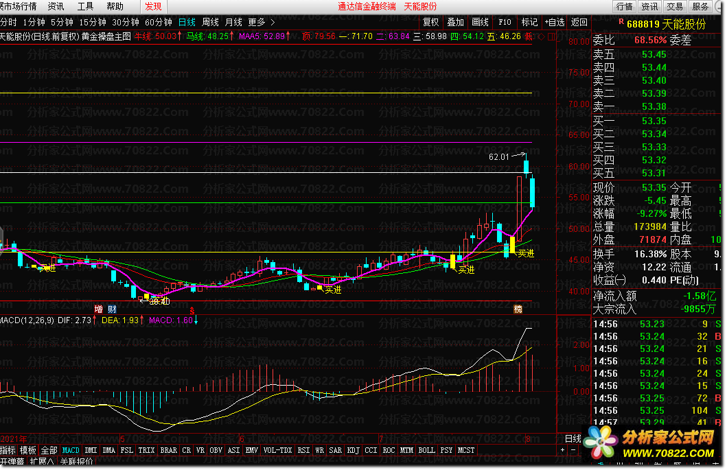727x470 pixels.
Task: Click the 关联报价 tab at bottom
Action: (x=77, y=462)
